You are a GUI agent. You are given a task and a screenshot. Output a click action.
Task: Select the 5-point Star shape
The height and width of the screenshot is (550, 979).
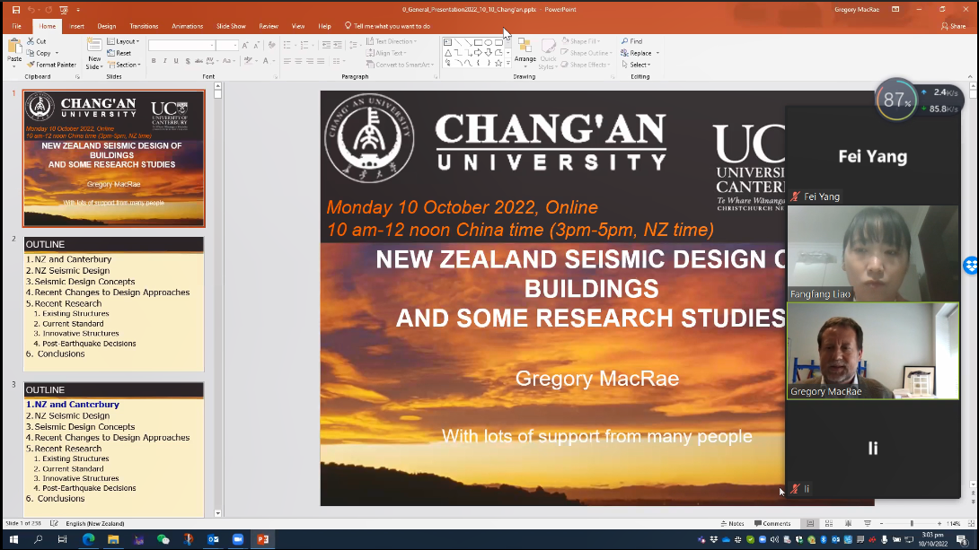click(498, 63)
